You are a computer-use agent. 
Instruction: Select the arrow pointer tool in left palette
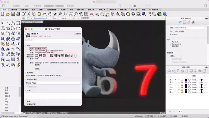click(x=3, y=23)
